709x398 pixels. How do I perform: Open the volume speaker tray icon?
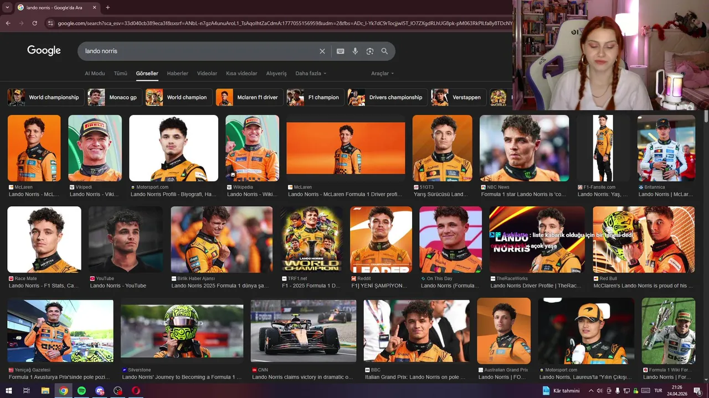[x=599, y=391]
